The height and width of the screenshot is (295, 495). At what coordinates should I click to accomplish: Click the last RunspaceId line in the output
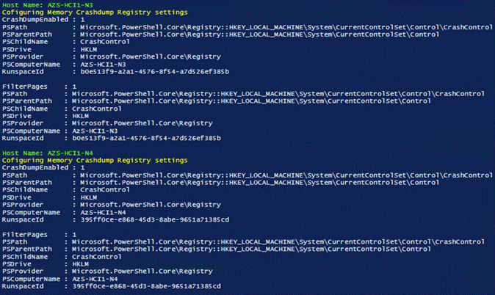tap(145, 285)
